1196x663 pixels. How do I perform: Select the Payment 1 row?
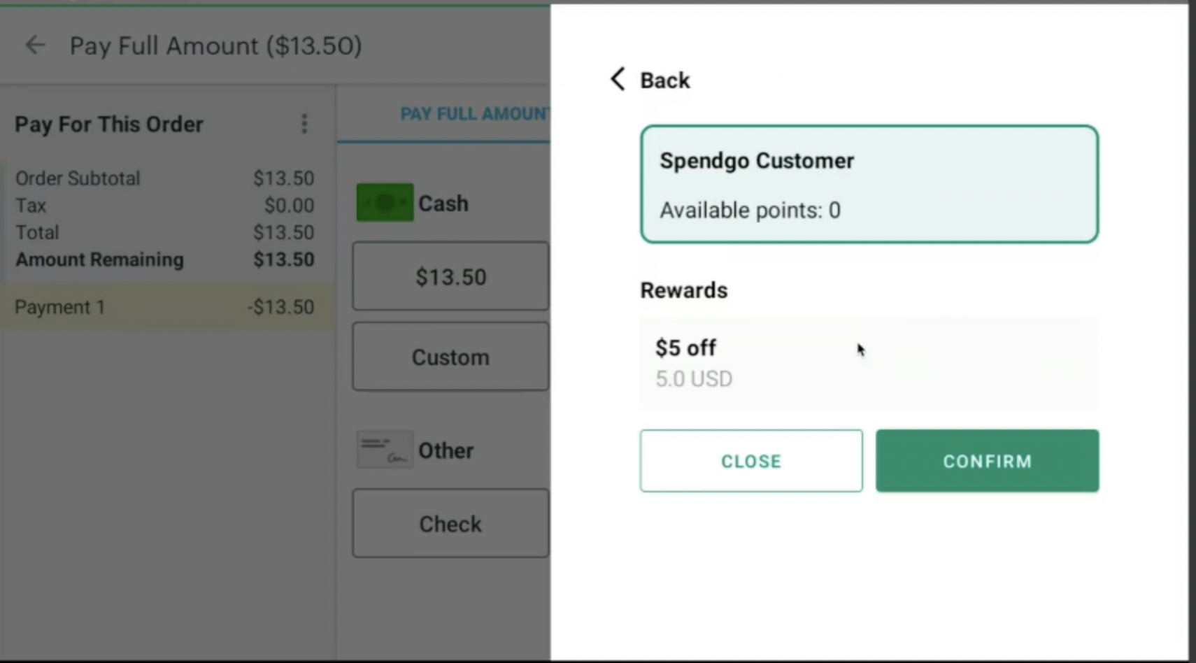pyautogui.click(x=164, y=307)
